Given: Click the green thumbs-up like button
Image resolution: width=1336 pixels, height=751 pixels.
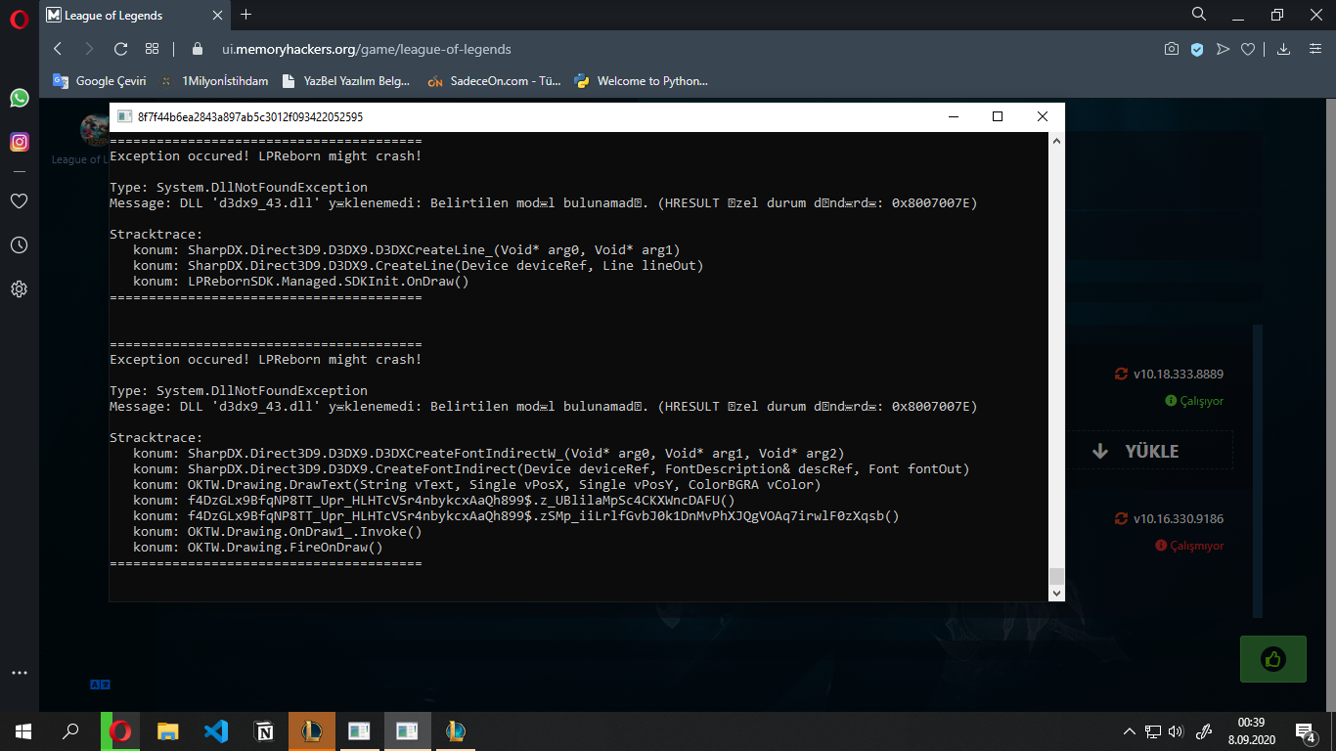Looking at the screenshot, I should (x=1273, y=659).
